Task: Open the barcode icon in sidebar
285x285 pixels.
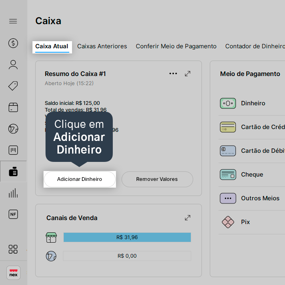Action: [x=13, y=150]
